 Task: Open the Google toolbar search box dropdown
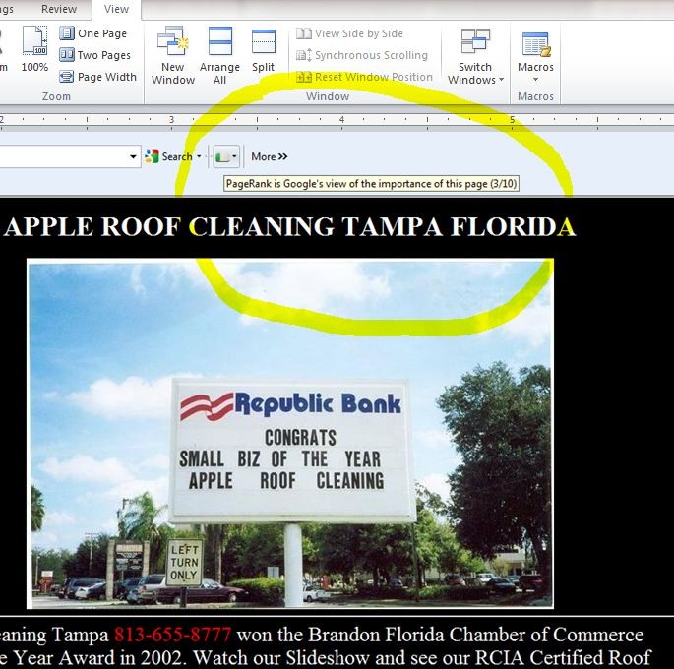134,157
